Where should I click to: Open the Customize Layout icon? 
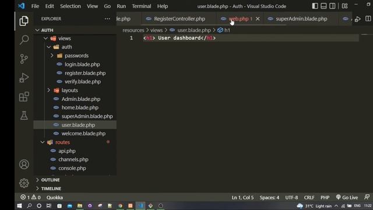tap(344, 6)
